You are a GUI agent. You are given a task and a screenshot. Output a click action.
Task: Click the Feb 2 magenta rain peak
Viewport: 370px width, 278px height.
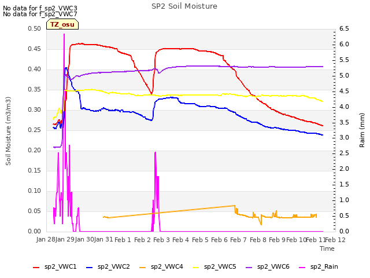(x=155, y=152)
